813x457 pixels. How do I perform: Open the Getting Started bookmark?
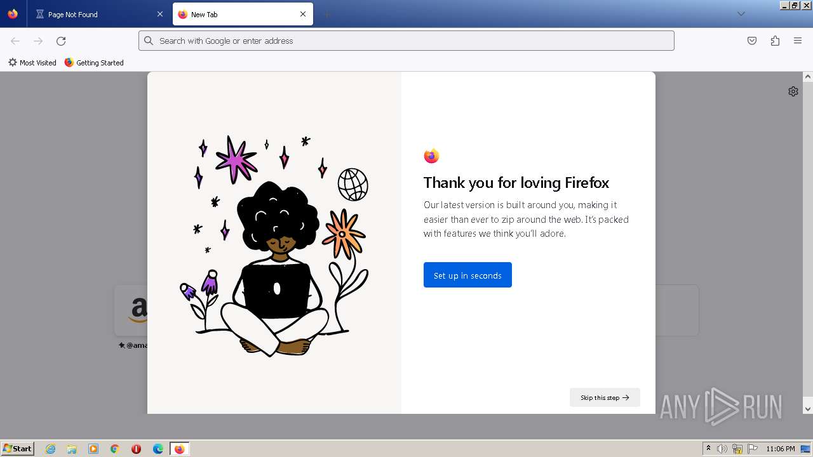coord(94,62)
